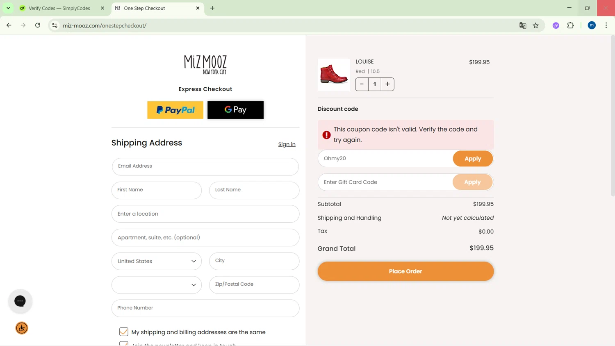Focus the Email Address field
The height and width of the screenshot is (346, 615).
click(205, 166)
